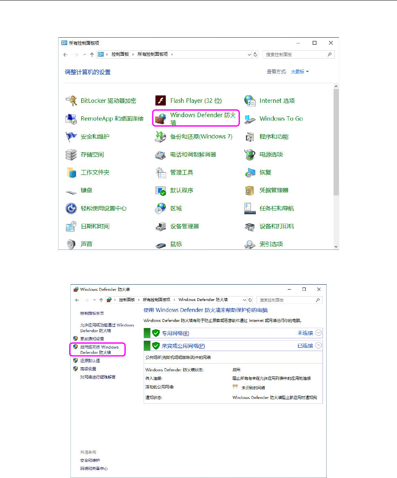Open 电话和调制解调器 icon
The image size is (397, 478).
tap(160, 155)
